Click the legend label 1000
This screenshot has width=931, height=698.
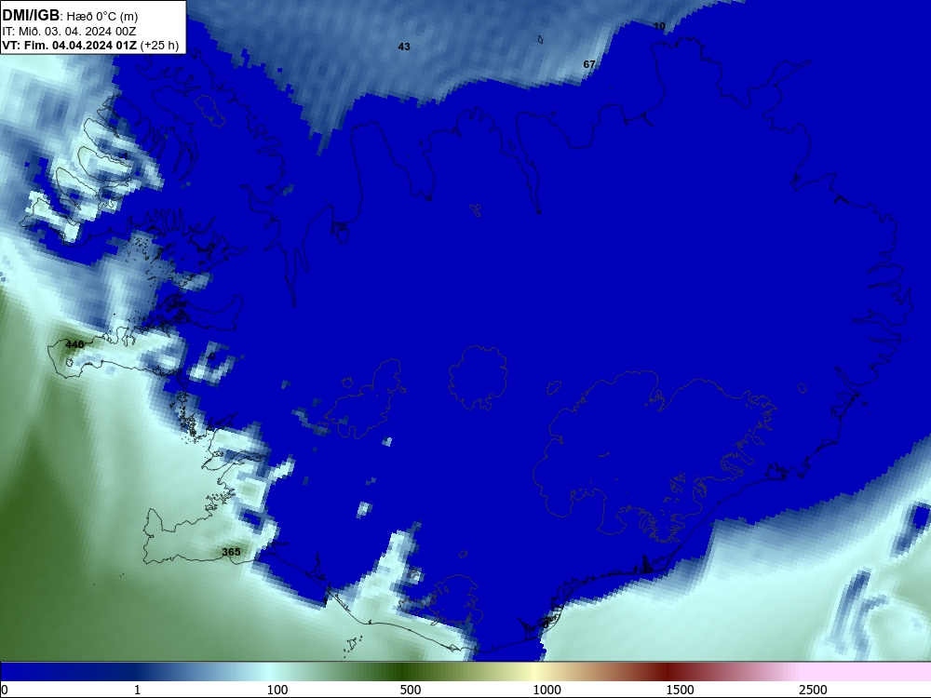[x=546, y=690]
